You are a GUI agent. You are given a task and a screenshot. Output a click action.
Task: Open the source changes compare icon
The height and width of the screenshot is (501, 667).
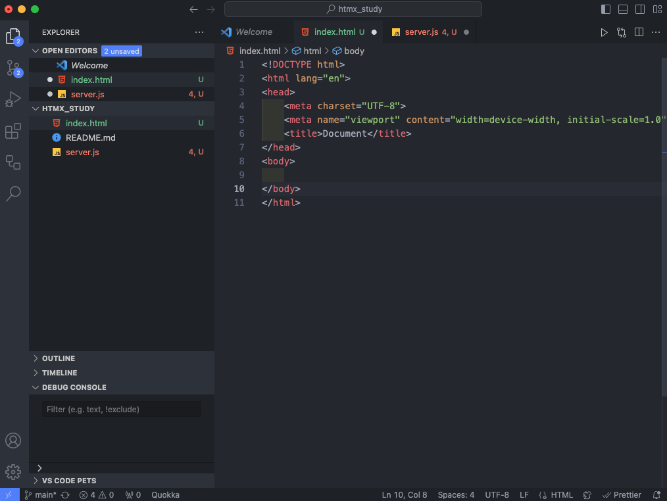pyautogui.click(x=622, y=32)
